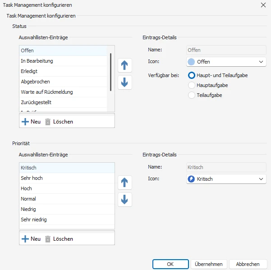Add new Priorität entry with Neu

click(x=31, y=239)
